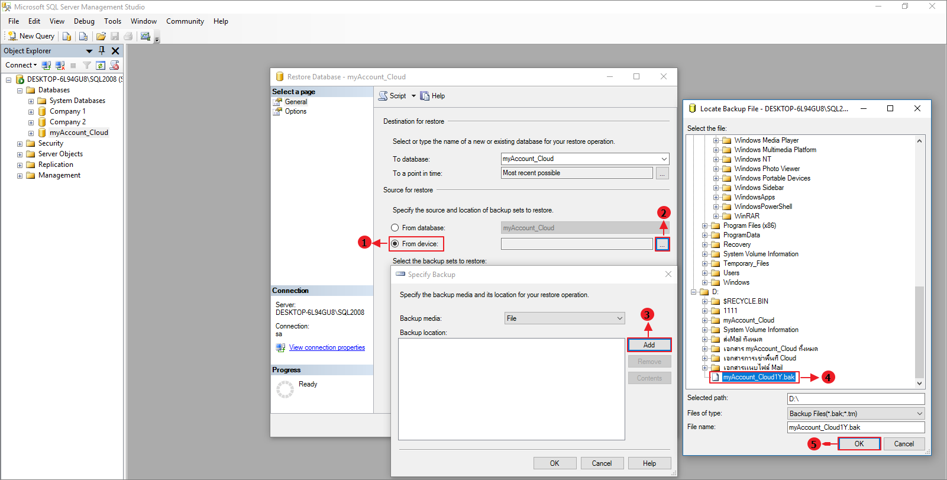Select the Company 2 database
947x480 pixels.
click(x=67, y=122)
